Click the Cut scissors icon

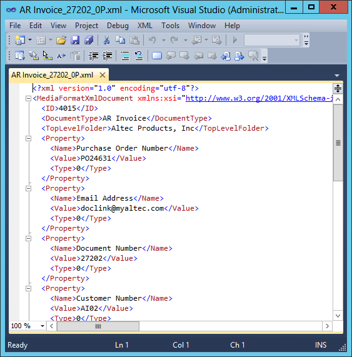(106, 40)
